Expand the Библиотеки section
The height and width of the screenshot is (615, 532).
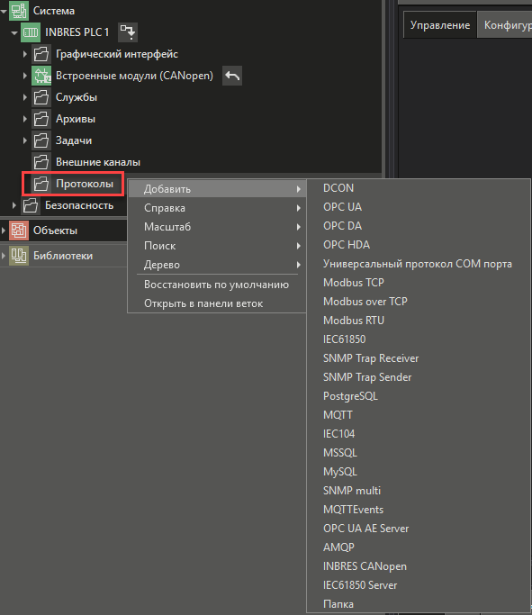[4, 256]
